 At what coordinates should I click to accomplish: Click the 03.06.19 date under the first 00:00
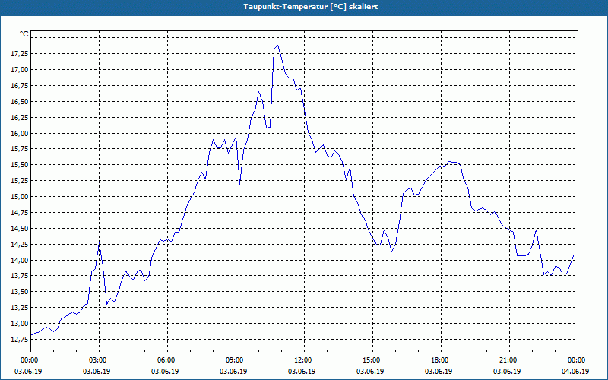click(x=28, y=372)
